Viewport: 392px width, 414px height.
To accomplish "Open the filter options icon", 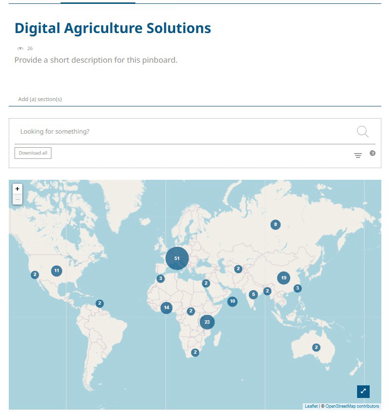I will (x=358, y=155).
